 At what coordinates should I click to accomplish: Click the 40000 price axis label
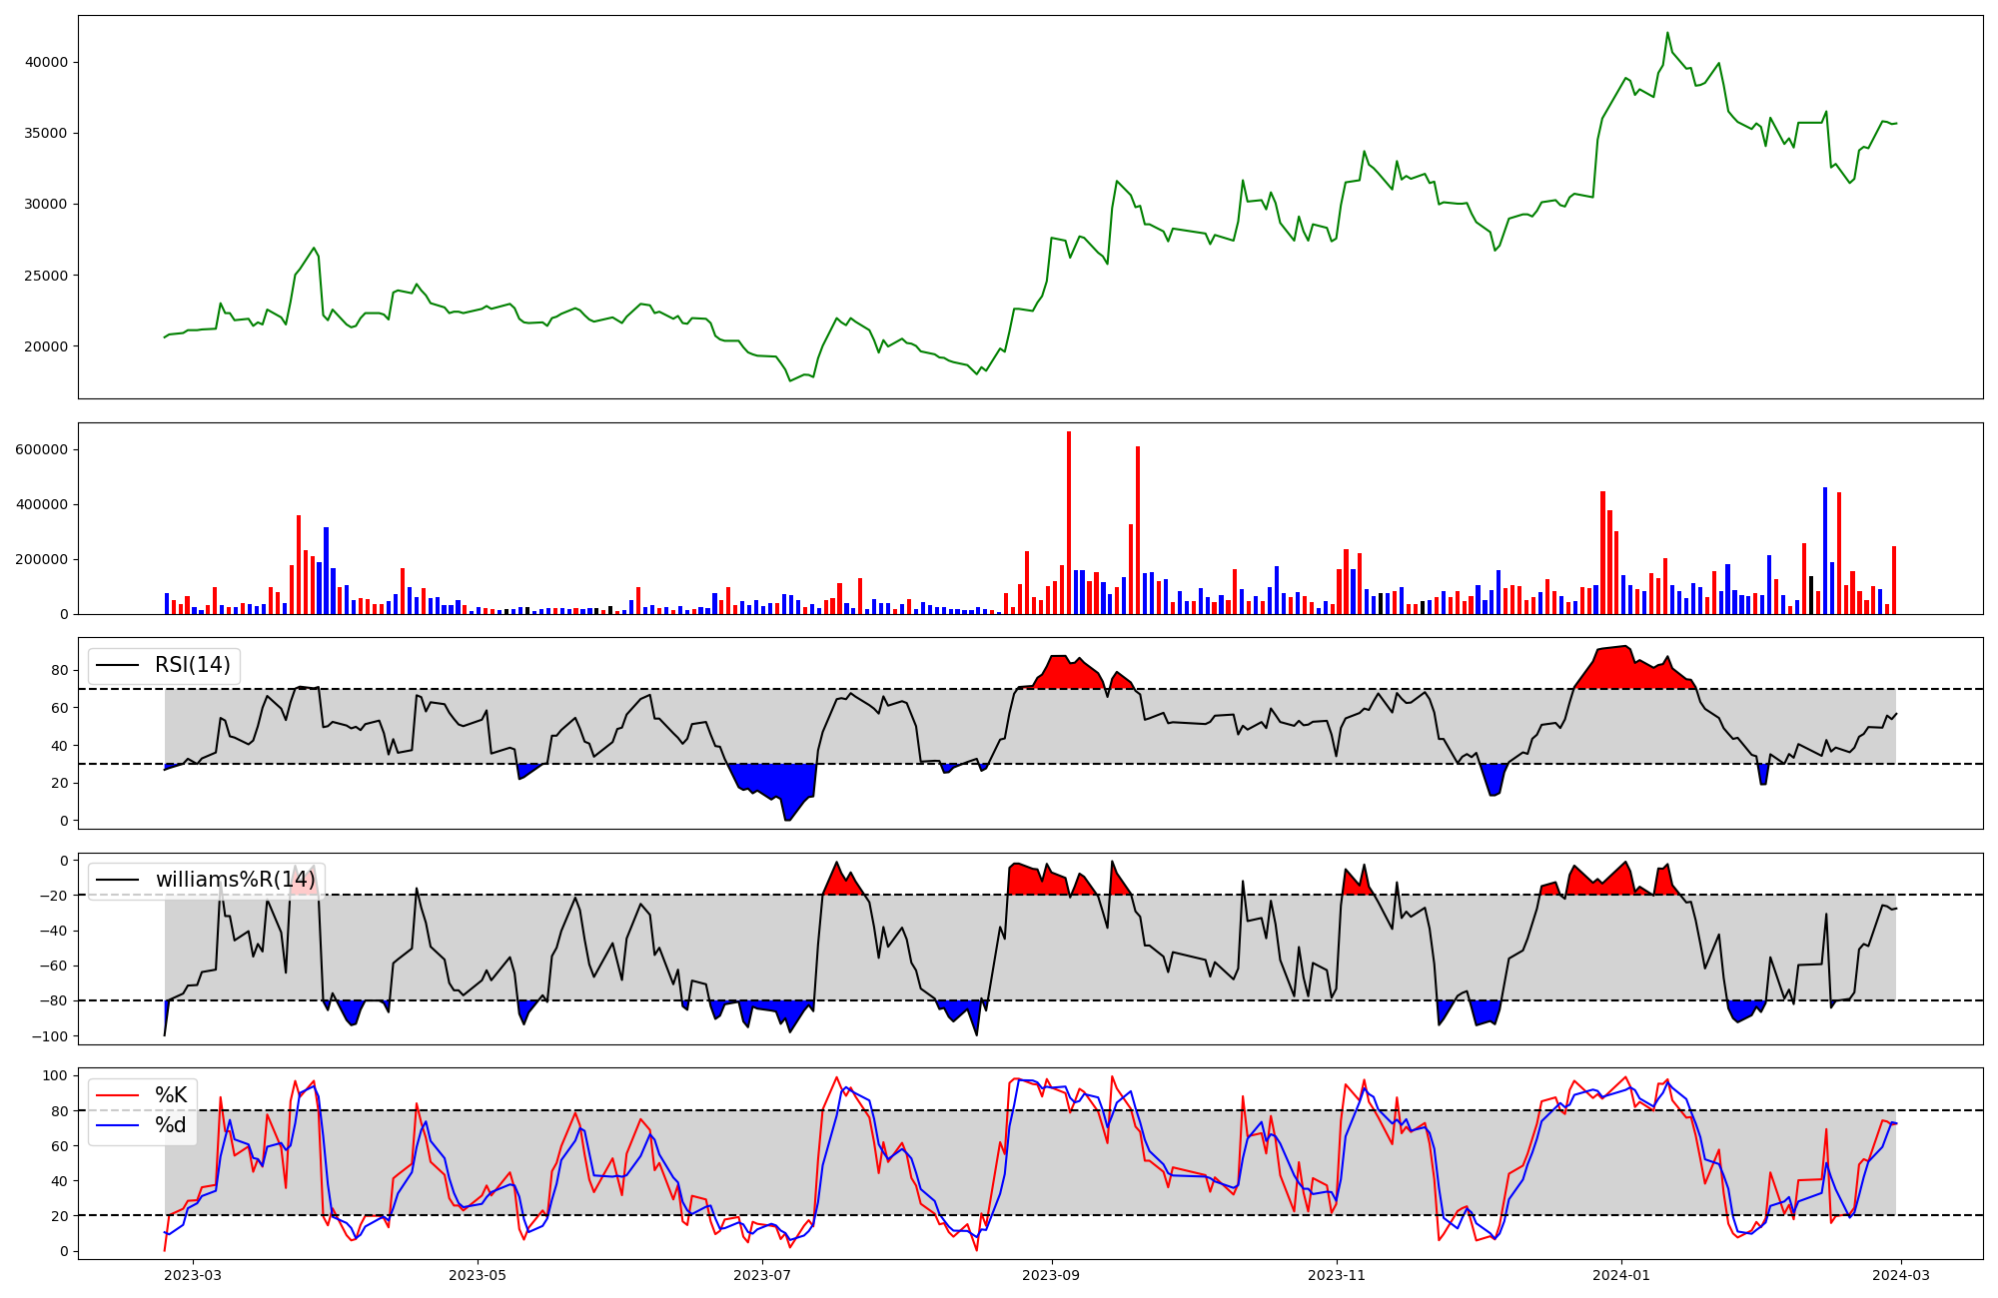(46, 62)
